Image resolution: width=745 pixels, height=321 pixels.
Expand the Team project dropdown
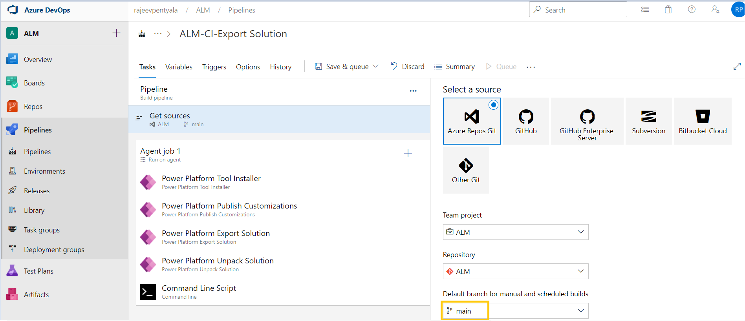(515, 232)
